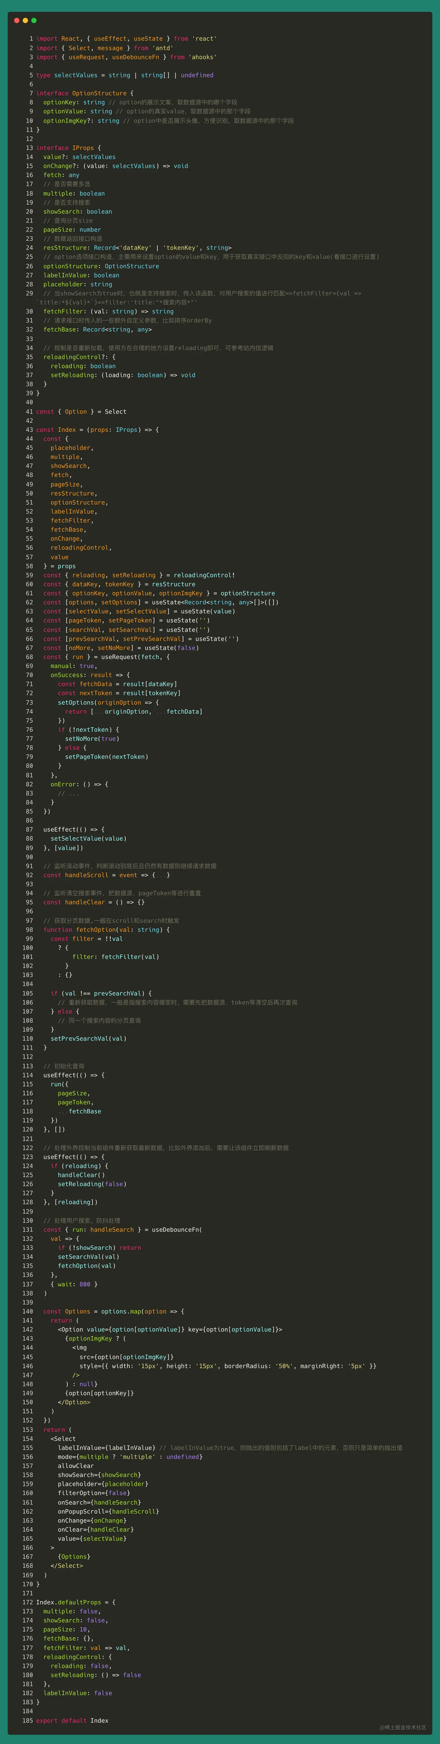Click 'onSearch={handleSearch}' prop line
This screenshot has height=1744, width=440.
[x=99, y=1502]
